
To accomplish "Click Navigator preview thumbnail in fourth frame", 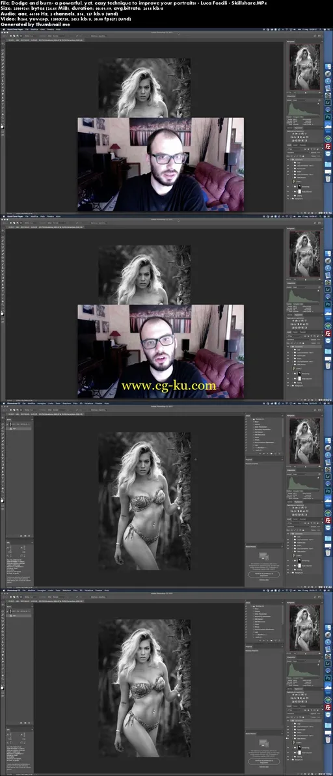I will [305, 628].
